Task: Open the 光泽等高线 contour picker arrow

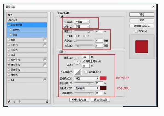Action: tap(81, 72)
